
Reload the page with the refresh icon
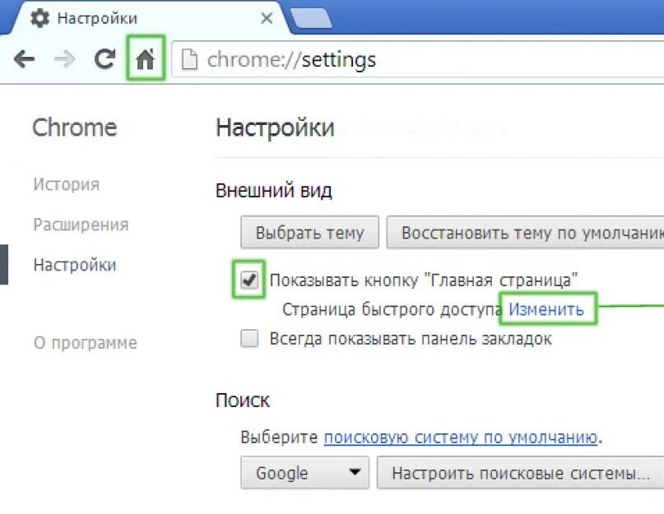point(104,59)
